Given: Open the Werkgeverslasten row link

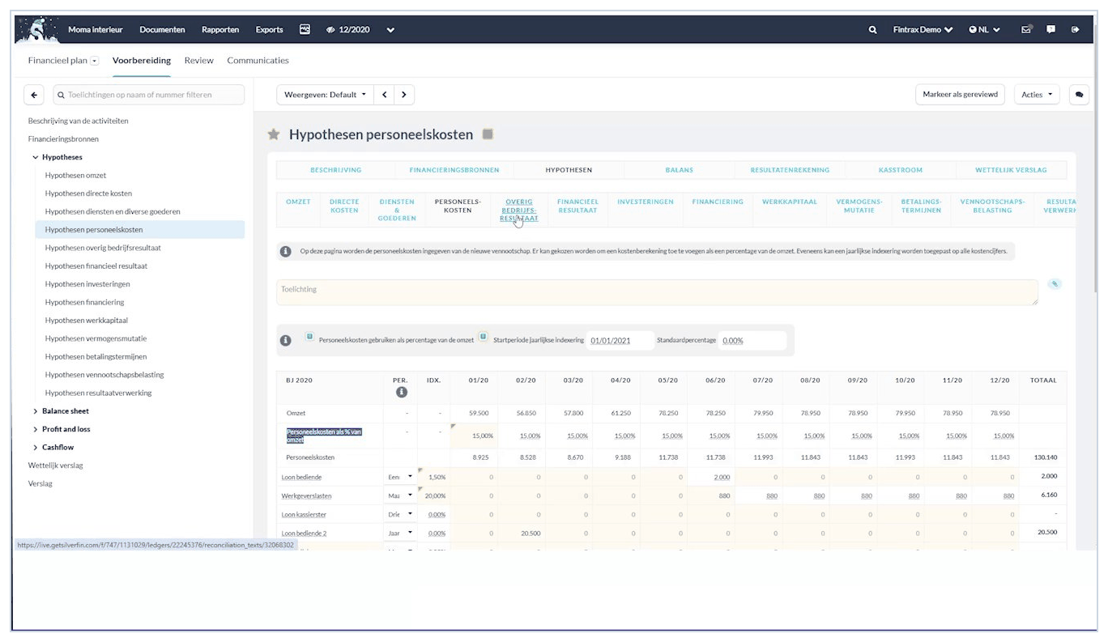Looking at the screenshot, I should coord(306,495).
